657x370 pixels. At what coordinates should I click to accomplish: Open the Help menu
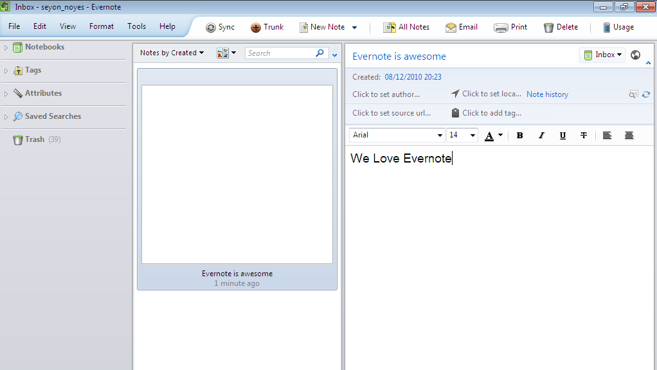(167, 26)
